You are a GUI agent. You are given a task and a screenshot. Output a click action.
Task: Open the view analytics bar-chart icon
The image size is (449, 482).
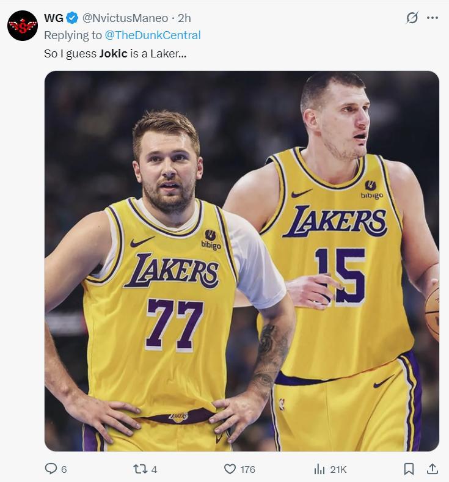[319, 469]
